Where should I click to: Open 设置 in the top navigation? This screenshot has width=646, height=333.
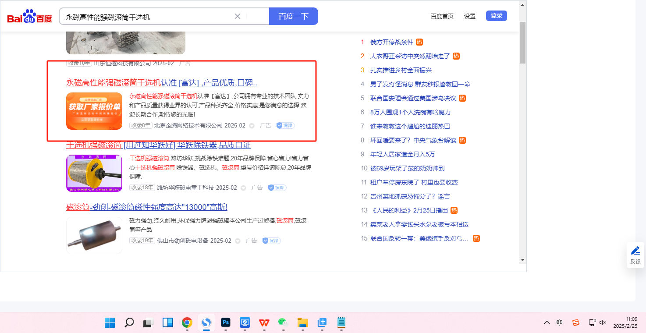tap(469, 16)
